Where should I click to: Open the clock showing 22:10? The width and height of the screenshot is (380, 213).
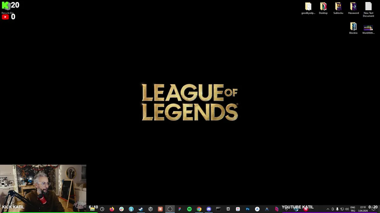[x=363, y=209]
